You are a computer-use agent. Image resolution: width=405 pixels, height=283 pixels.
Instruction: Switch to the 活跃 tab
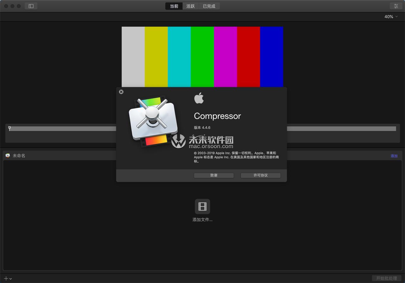pyautogui.click(x=190, y=6)
